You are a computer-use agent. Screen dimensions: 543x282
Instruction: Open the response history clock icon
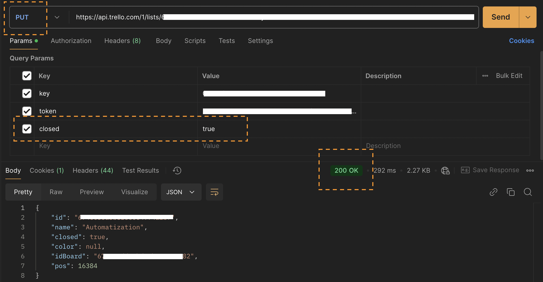177,170
